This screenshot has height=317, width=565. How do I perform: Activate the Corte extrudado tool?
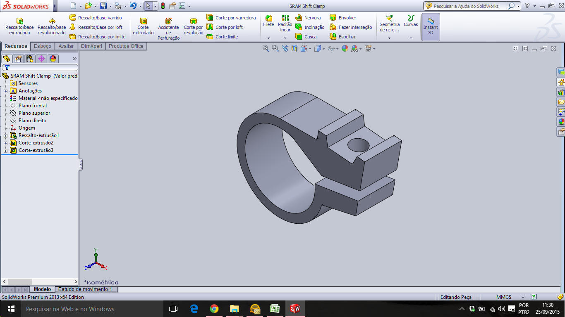143,26
